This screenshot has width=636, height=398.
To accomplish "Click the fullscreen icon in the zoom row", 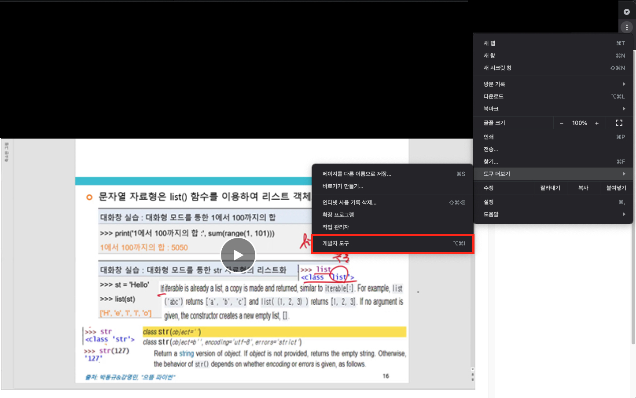I will click(619, 123).
